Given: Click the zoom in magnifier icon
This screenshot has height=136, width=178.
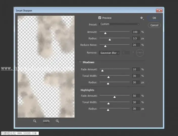Looking at the screenshot, I should point(57,121).
